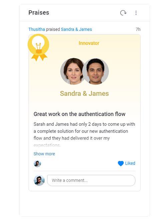Open the Great work on authentication flow title

[79, 114]
